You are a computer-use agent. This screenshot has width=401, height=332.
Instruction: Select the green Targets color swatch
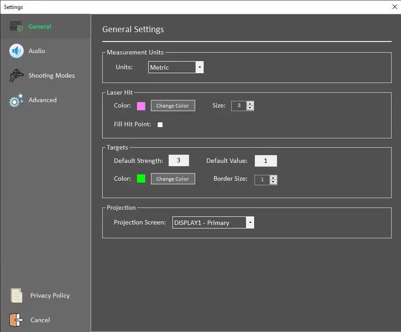[141, 179]
